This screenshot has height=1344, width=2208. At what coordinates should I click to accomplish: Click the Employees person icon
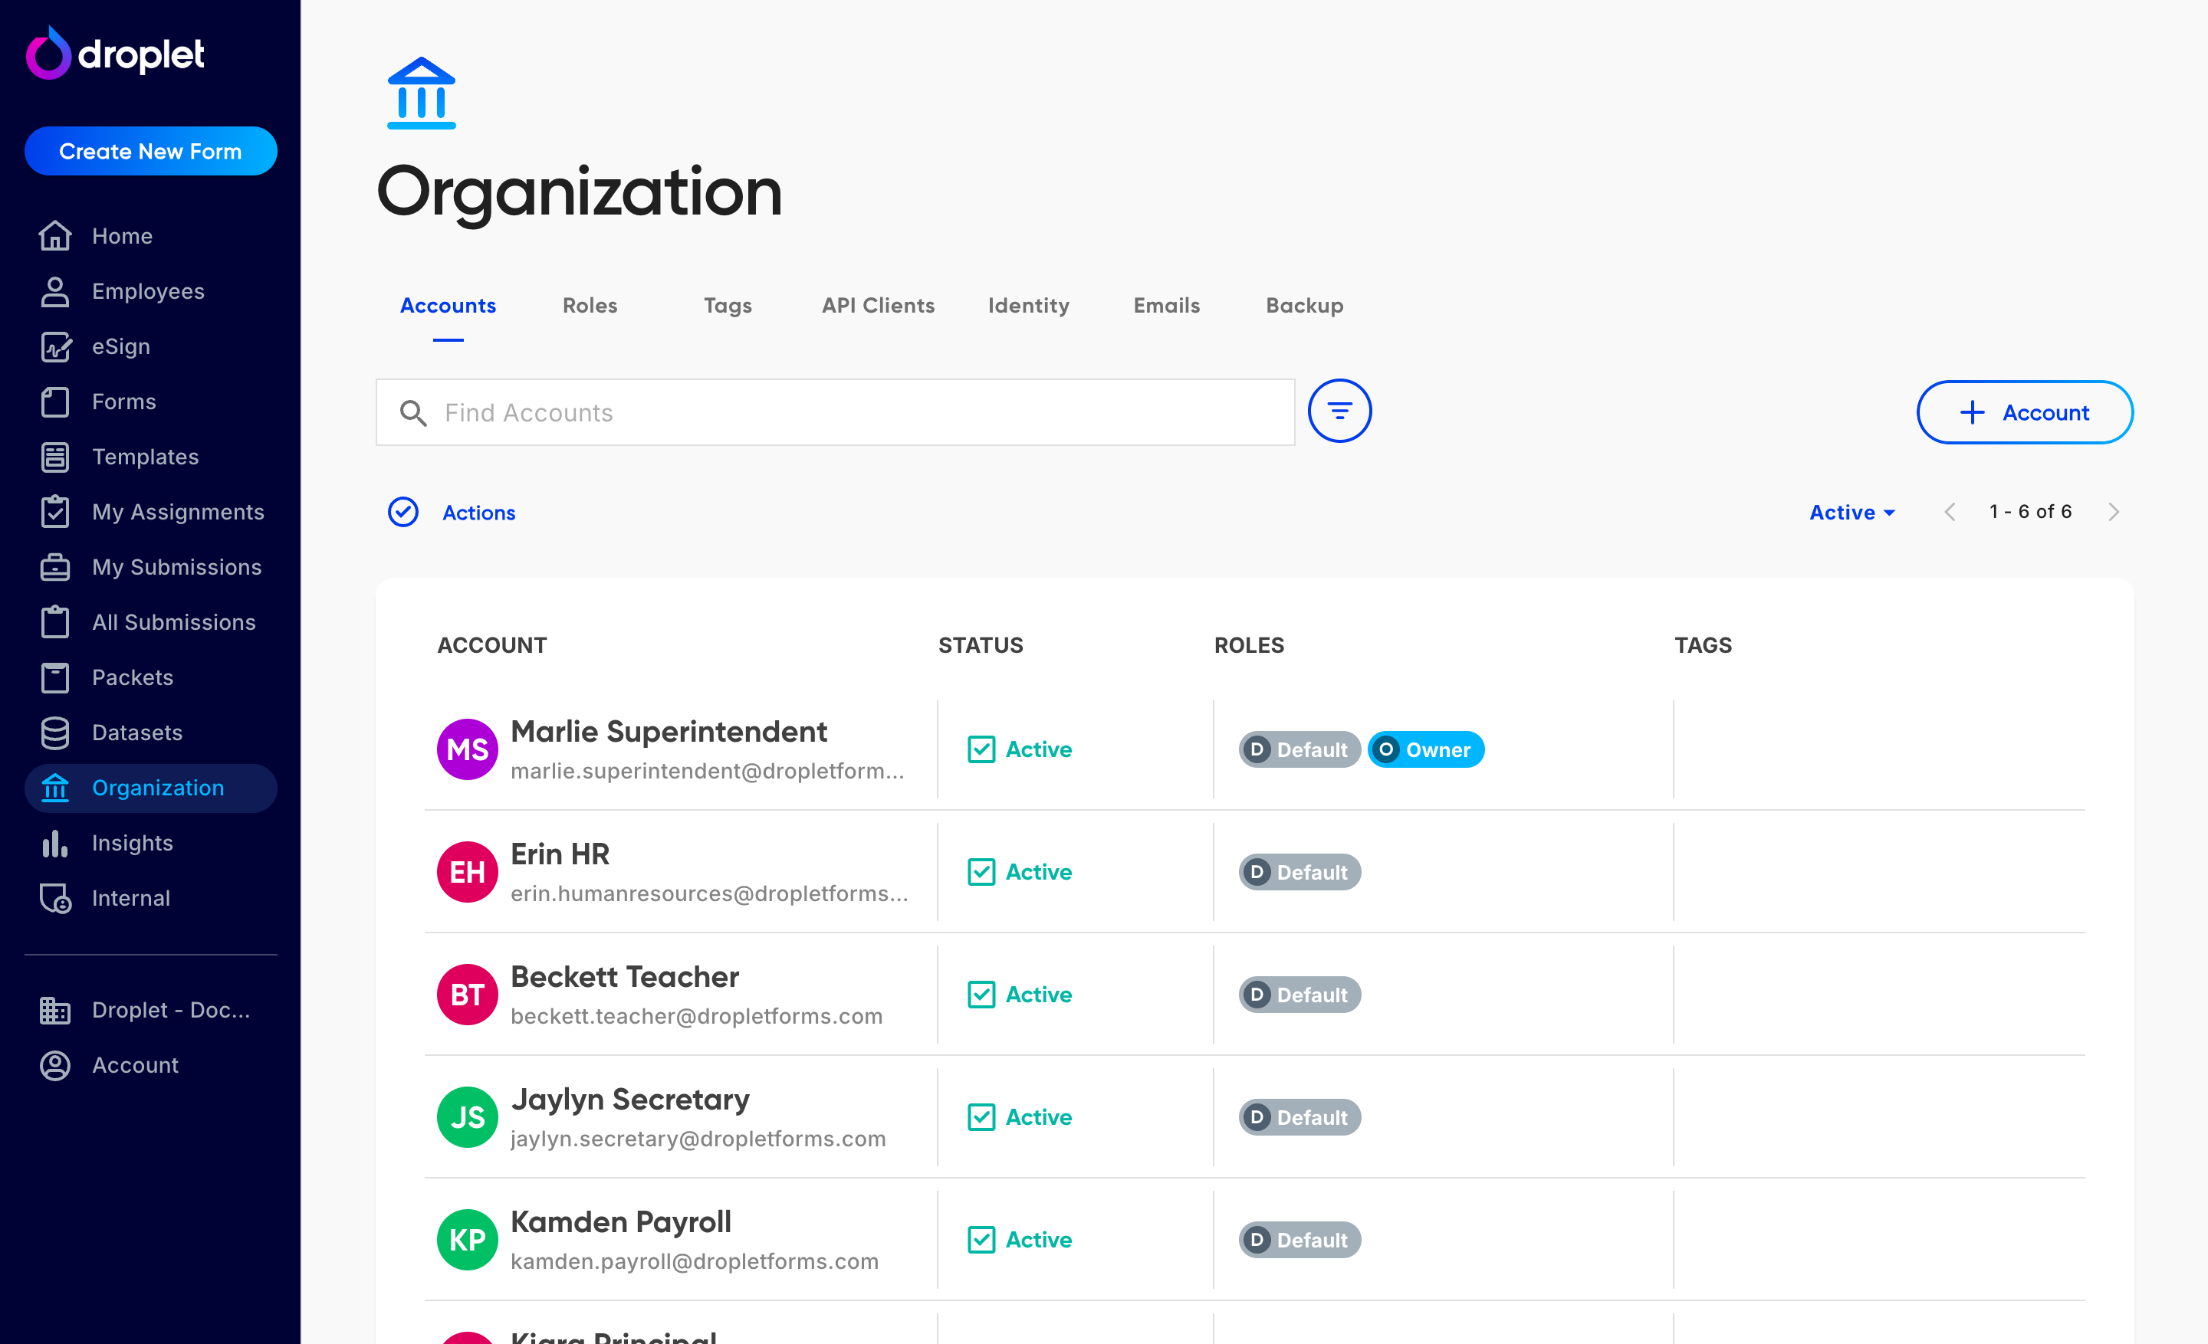coord(54,291)
